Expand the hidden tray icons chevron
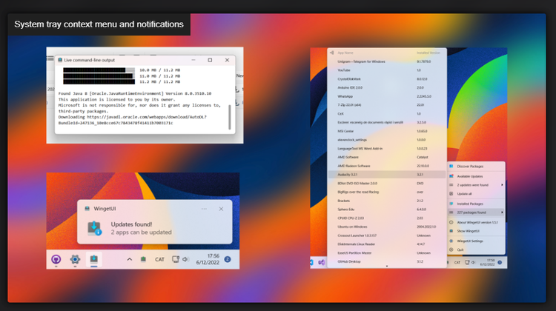Image resolution: width=556 pixels, height=311 pixels. click(130, 260)
